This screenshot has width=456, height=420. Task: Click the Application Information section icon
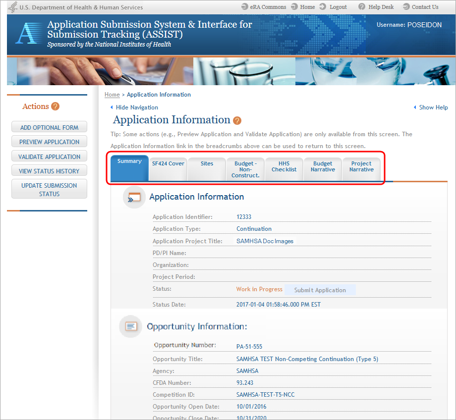click(134, 197)
